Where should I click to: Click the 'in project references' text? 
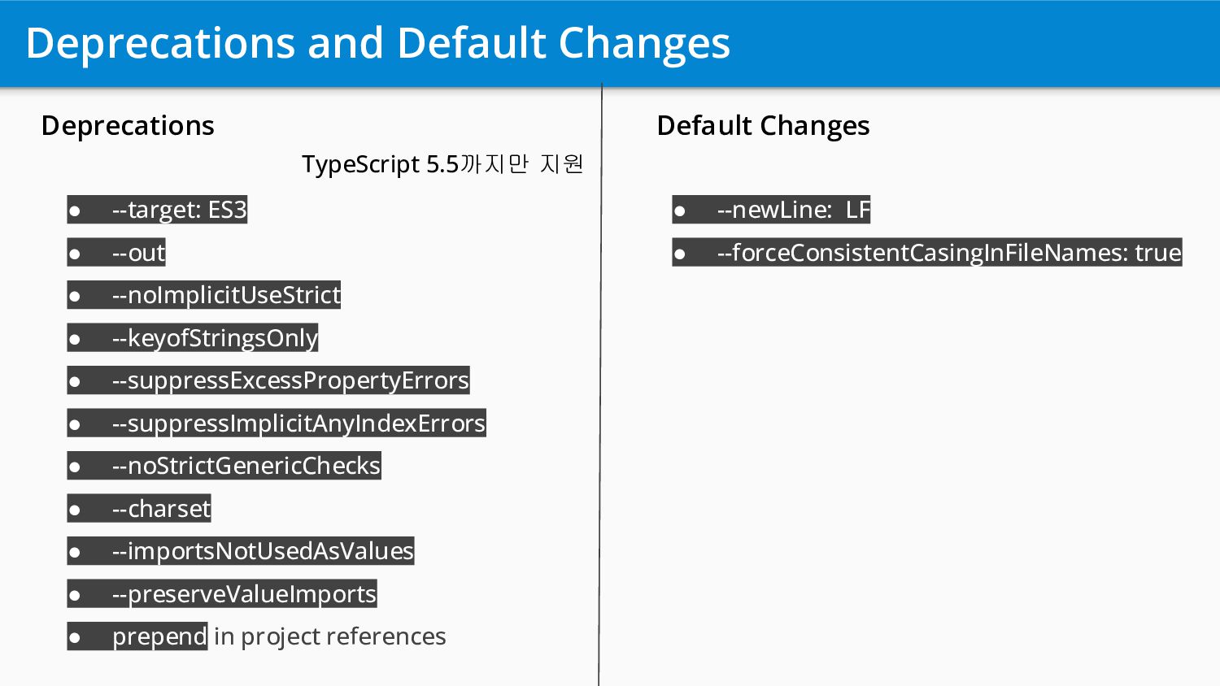coord(329,636)
